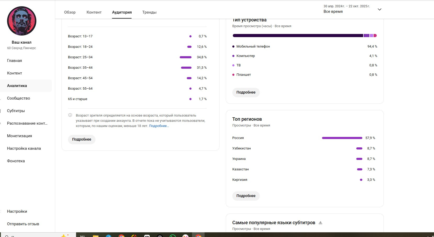Select the Аудитория tab

(122, 12)
